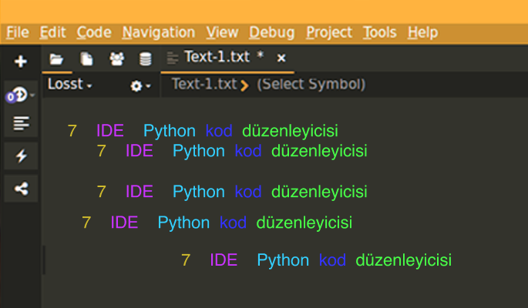Click the documents icon in the toolbar
This screenshot has width=528, height=308.
(87, 59)
